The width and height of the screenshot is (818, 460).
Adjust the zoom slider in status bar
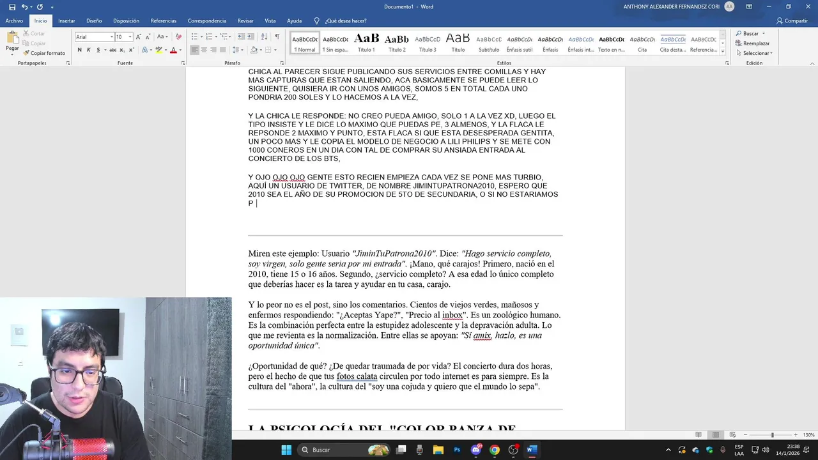[x=772, y=435]
